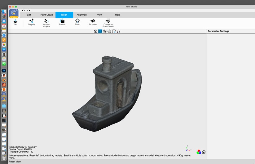255x164 pixels.
Task: Click Convert to Point Clouds
Action: coord(108,23)
